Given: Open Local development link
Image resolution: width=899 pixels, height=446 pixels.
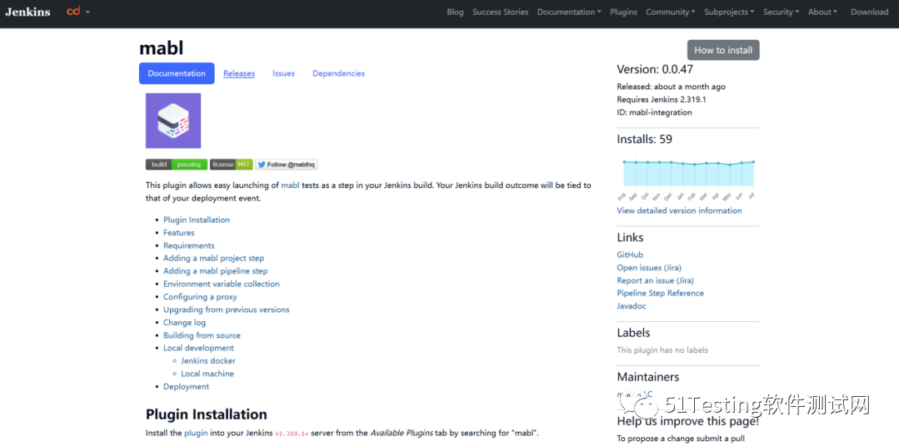Looking at the screenshot, I should 198,348.
